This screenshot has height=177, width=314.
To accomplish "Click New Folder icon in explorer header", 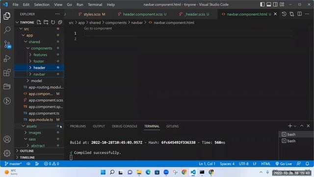I will [x=46, y=22].
